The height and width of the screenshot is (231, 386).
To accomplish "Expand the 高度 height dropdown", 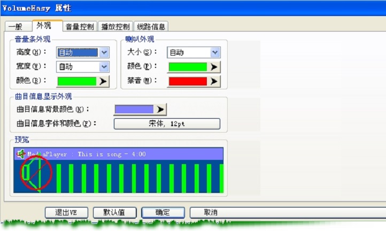I will tap(104, 52).
